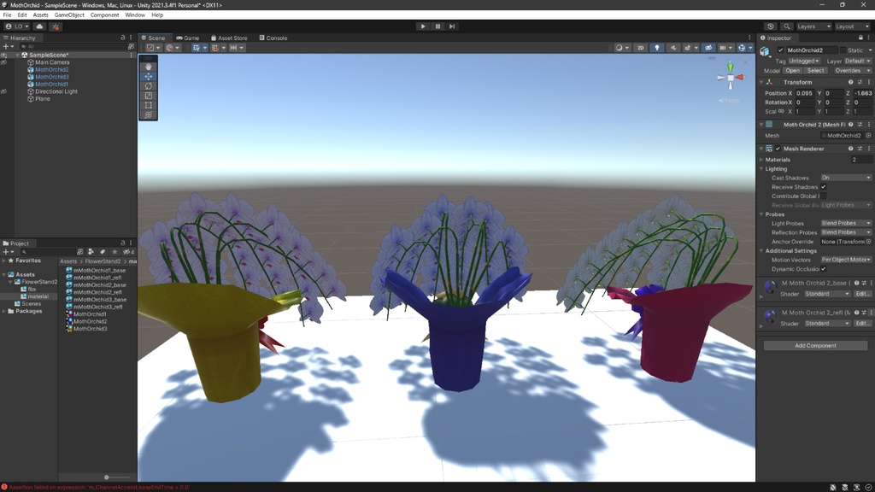Open Undo History icon
This screenshot has width=875, height=492.
[x=771, y=26]
